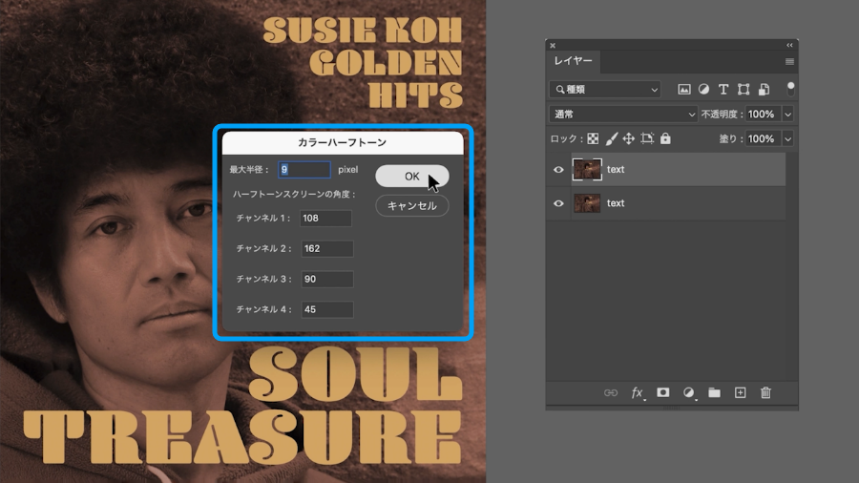
Task: Create new fill or adjustment layer
Action: 688,392
